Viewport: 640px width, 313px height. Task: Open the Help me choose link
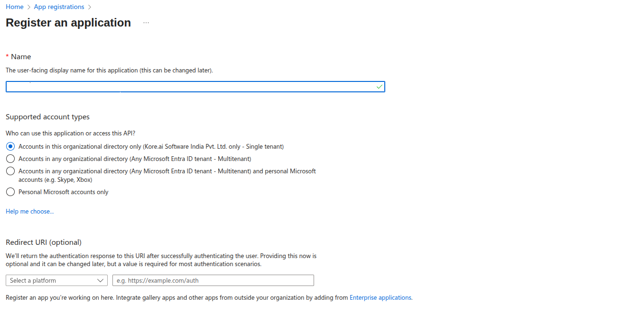[x=29, y=211]
